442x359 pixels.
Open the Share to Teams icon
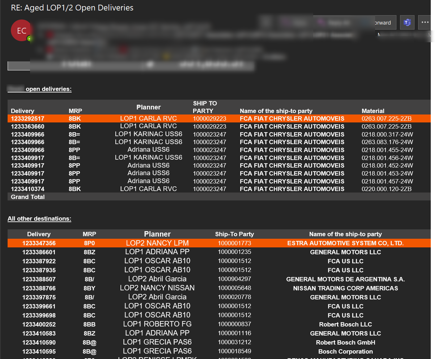(407, 22)
